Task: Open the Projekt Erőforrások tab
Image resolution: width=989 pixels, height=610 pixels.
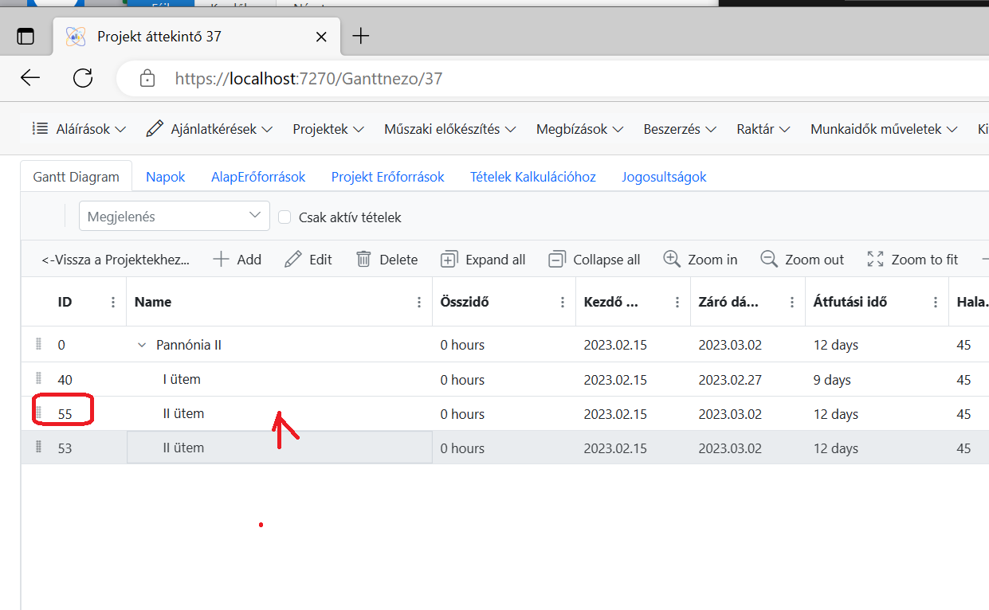Action: point(387,177)
